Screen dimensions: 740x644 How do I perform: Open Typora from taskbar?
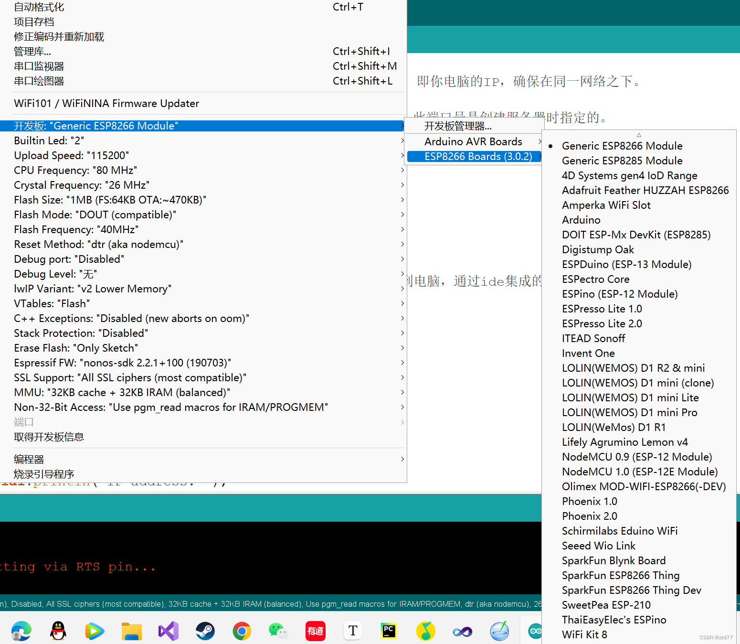point(352,631)
